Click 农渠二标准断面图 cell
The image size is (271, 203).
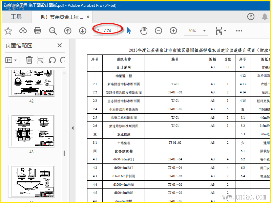pos(124,117)
